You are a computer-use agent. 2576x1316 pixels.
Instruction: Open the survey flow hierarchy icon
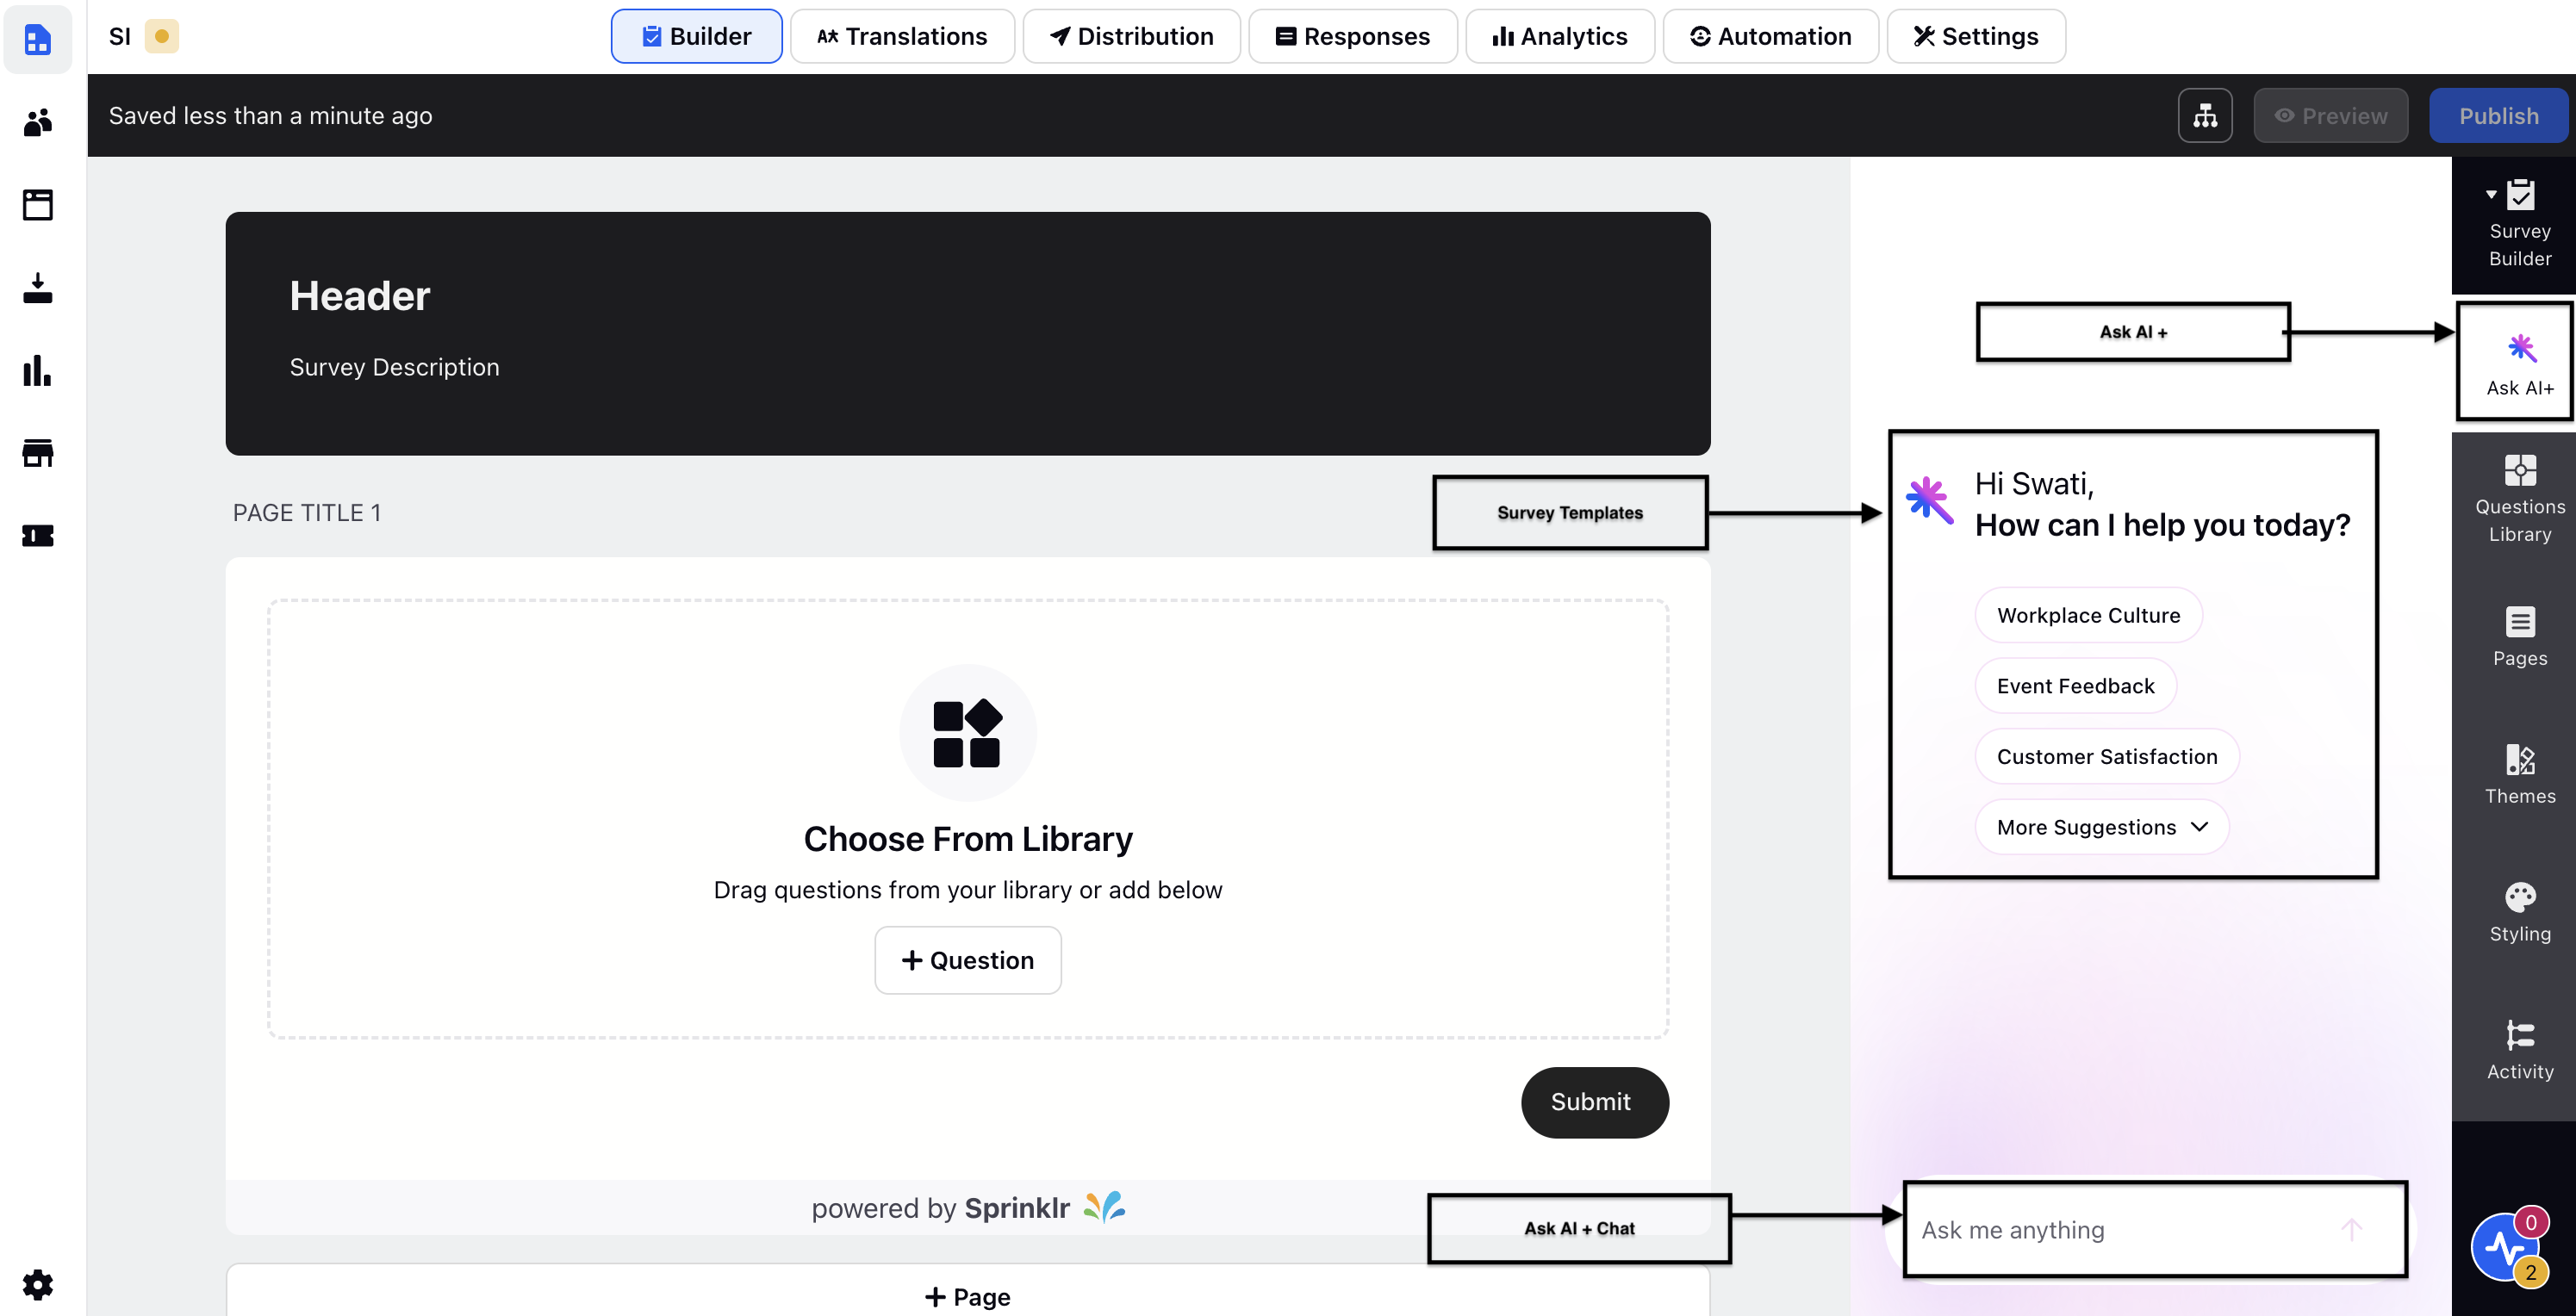click(x=2205, y=116)
